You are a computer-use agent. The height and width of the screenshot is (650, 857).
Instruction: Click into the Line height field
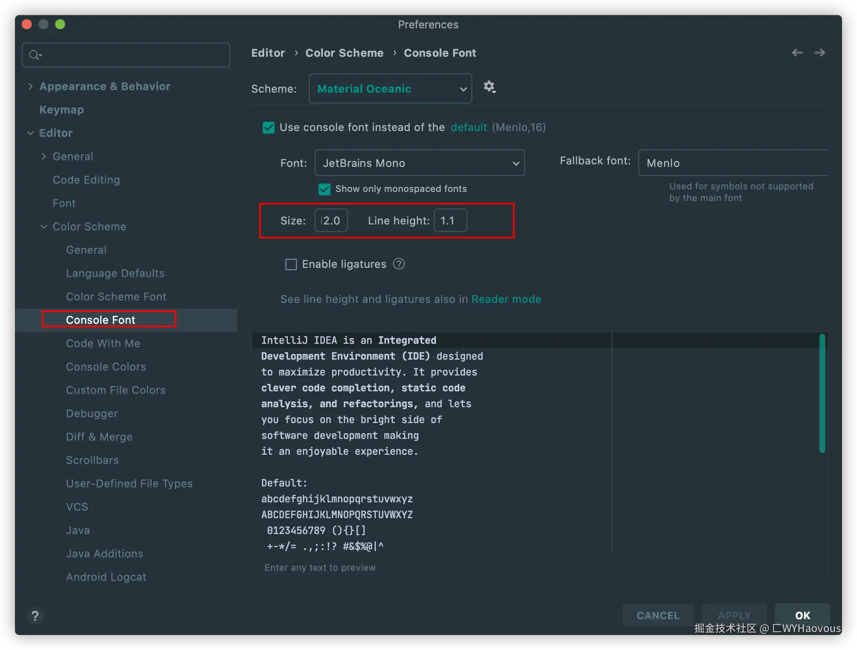(450, 221)
